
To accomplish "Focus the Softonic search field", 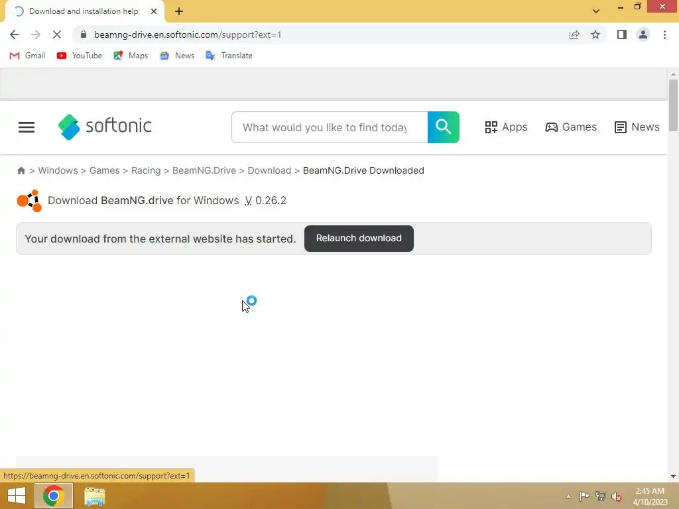I will (x=330, y=127).
